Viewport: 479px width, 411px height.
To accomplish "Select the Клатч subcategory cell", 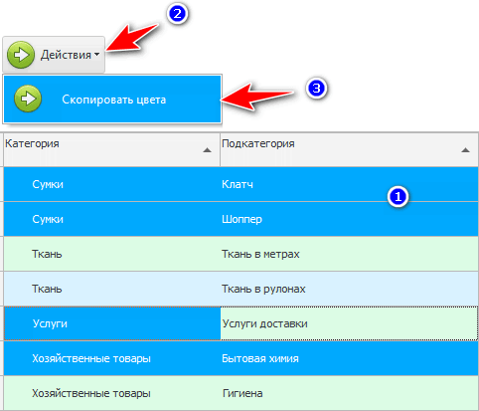I will pyautogui.click(x=349, y=184).
